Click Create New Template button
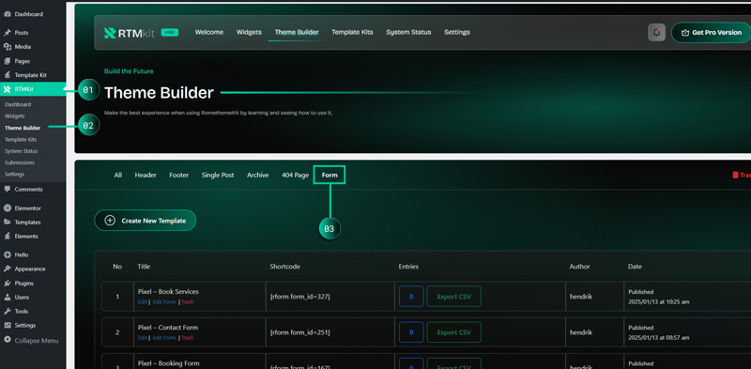Image resolution: width=751 pixels, height=369 pixels. 146,221
